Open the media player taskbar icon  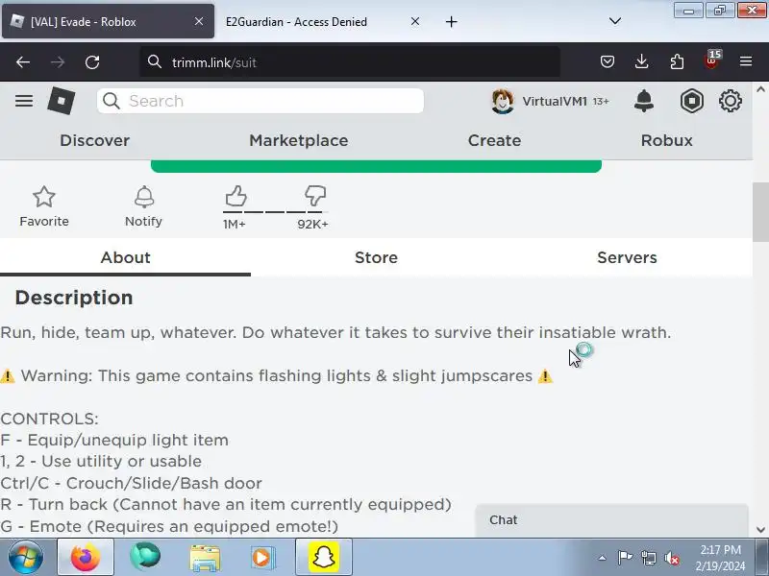click(262, 558)
